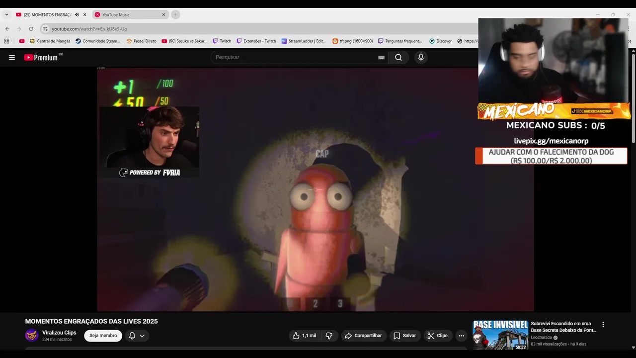Save the video with Salvar
Screen dimensions: 636x358
(x=404, y=336)
